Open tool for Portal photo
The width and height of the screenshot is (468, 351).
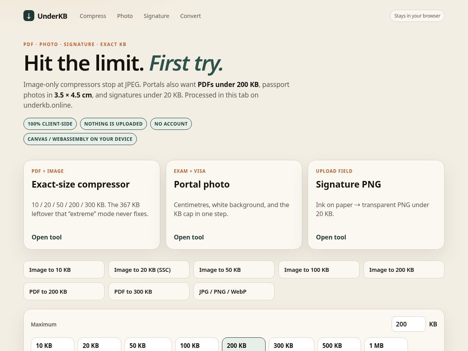[189, 237]
